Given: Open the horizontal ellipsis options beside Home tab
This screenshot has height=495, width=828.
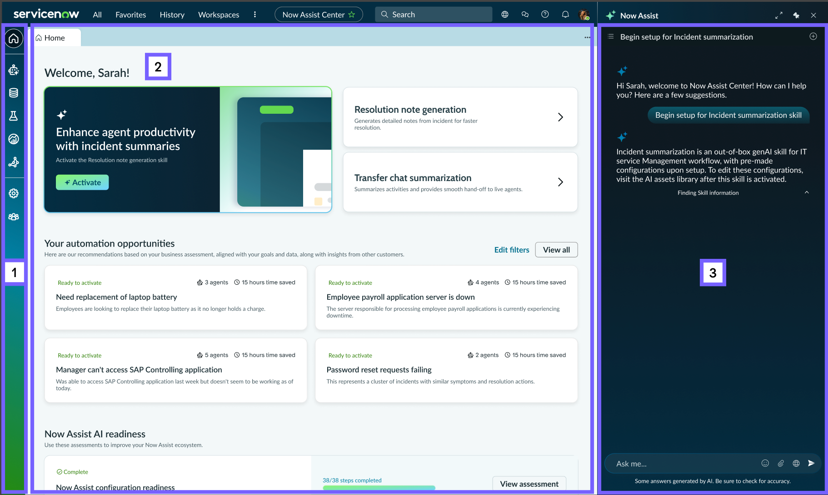Looking at the screenshot, I should pyautogui.click(x=587, y=38).
